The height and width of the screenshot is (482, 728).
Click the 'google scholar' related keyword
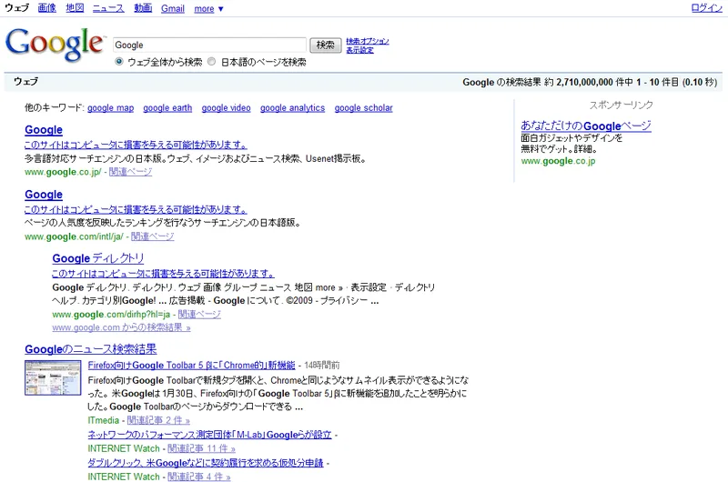pyautogui.click(x=363, y=108)
